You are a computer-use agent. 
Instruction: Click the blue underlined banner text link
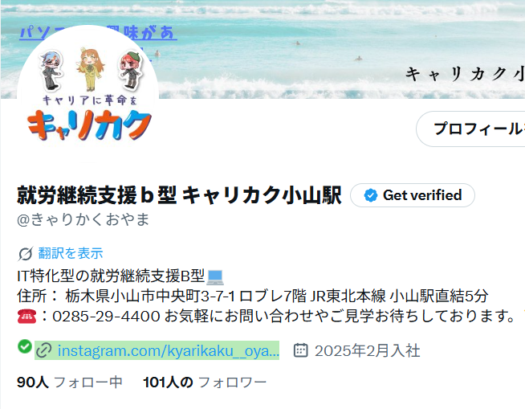pos(98,33)
